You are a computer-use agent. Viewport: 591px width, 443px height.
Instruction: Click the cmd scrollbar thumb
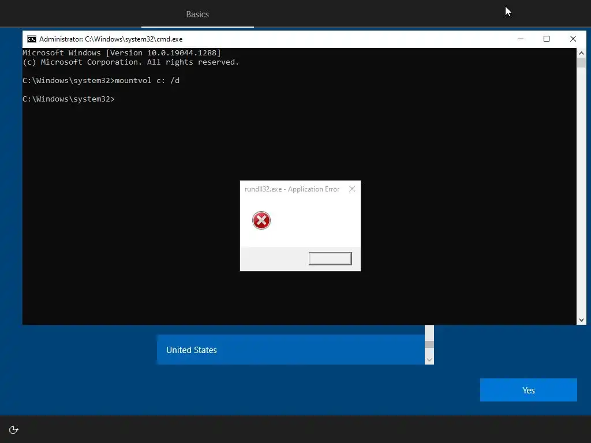(581, 63)
